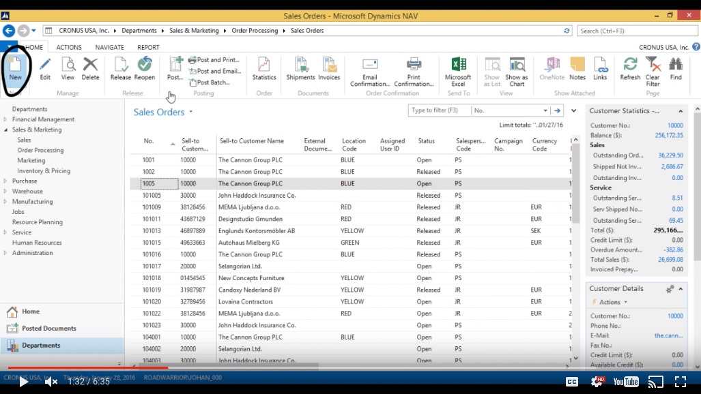The image size is (701, 394).
Task: Open the REPORT ribbon tab
Action: [148, 47]
